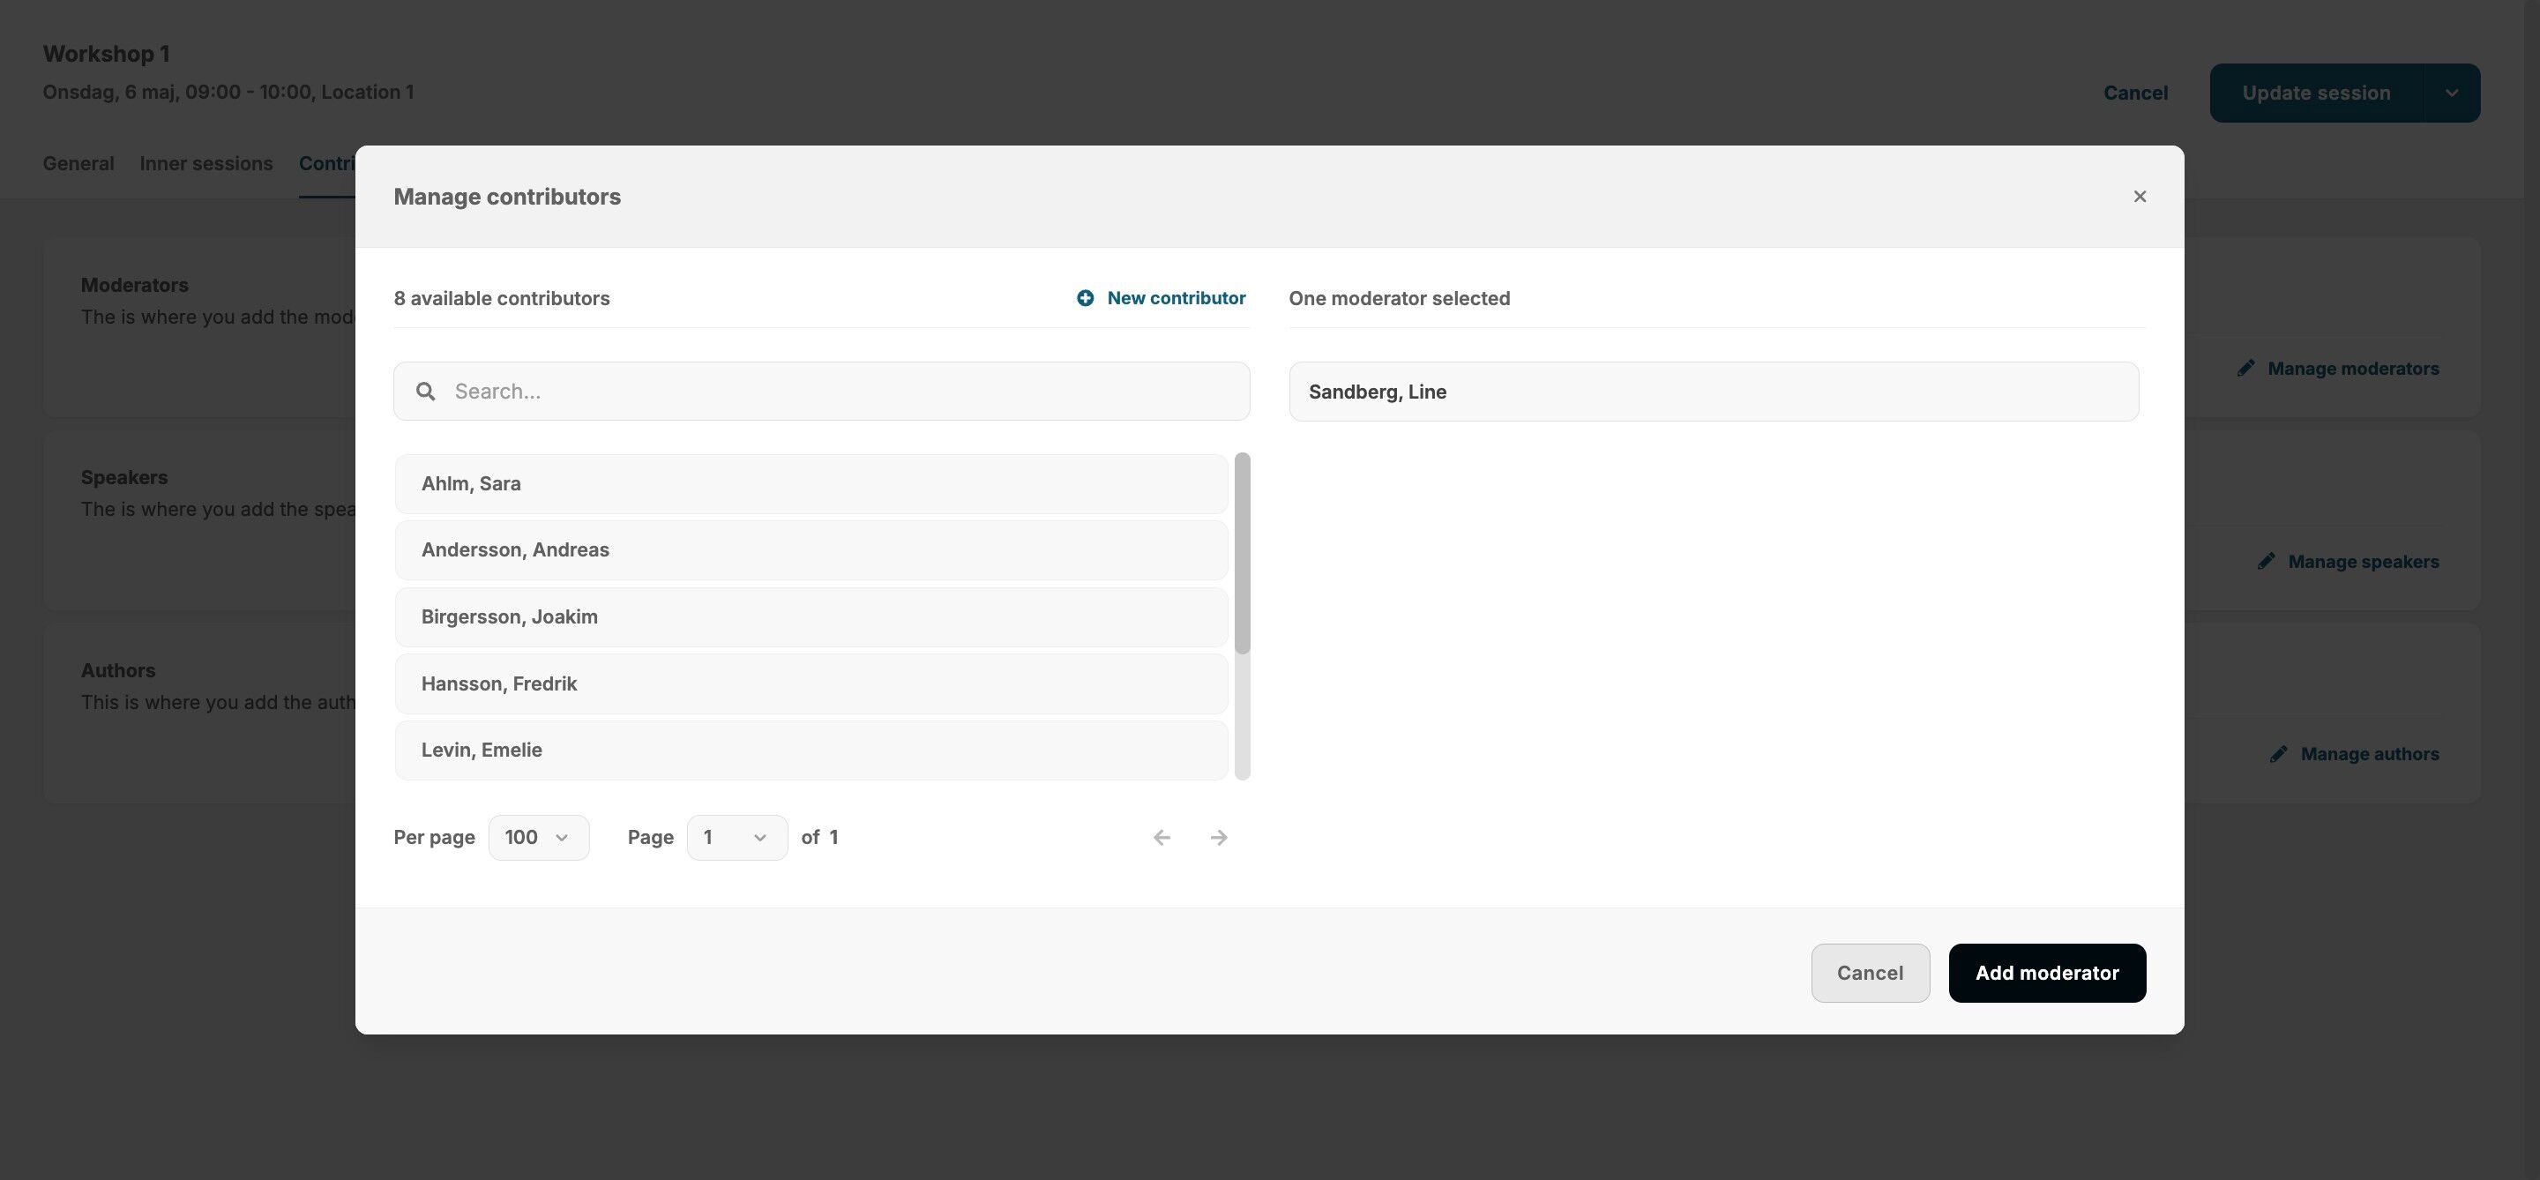Click Cancel button in dialog footer

[1870, 973]
